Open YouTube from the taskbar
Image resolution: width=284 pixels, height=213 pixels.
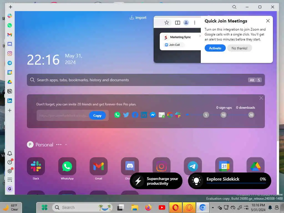click(162, 207)
